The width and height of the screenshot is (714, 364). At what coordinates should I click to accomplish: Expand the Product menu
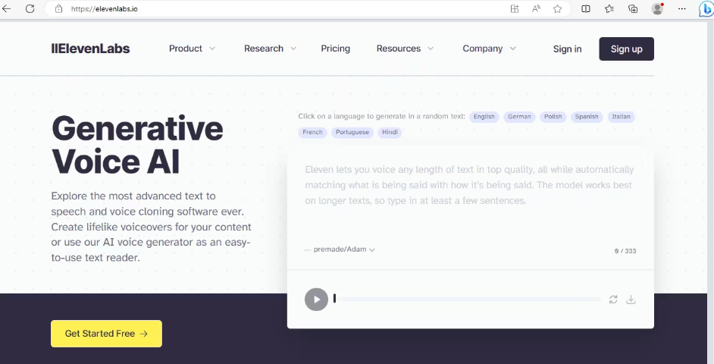(192, 49)
